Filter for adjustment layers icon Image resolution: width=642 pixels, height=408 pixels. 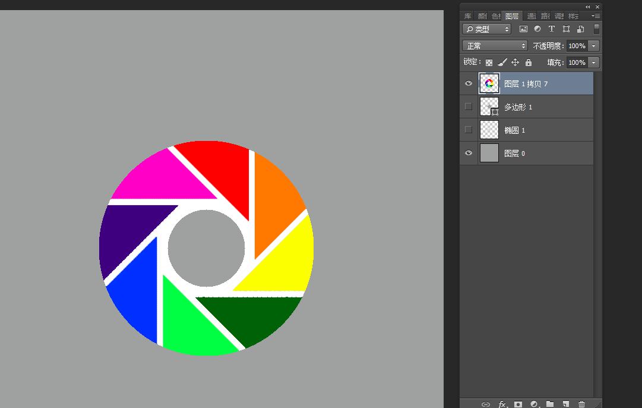(x=537, y=29)
